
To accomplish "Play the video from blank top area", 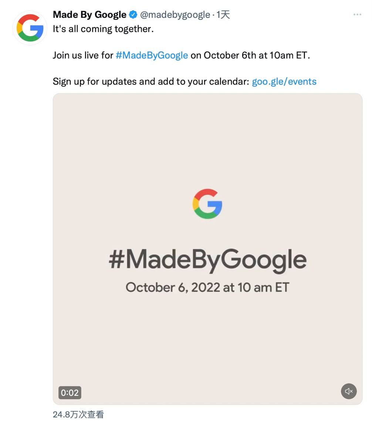I will (x=208, y=135).
